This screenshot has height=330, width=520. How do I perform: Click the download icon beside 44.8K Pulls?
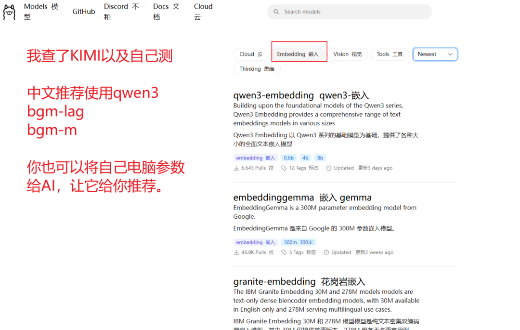point(236,252)
